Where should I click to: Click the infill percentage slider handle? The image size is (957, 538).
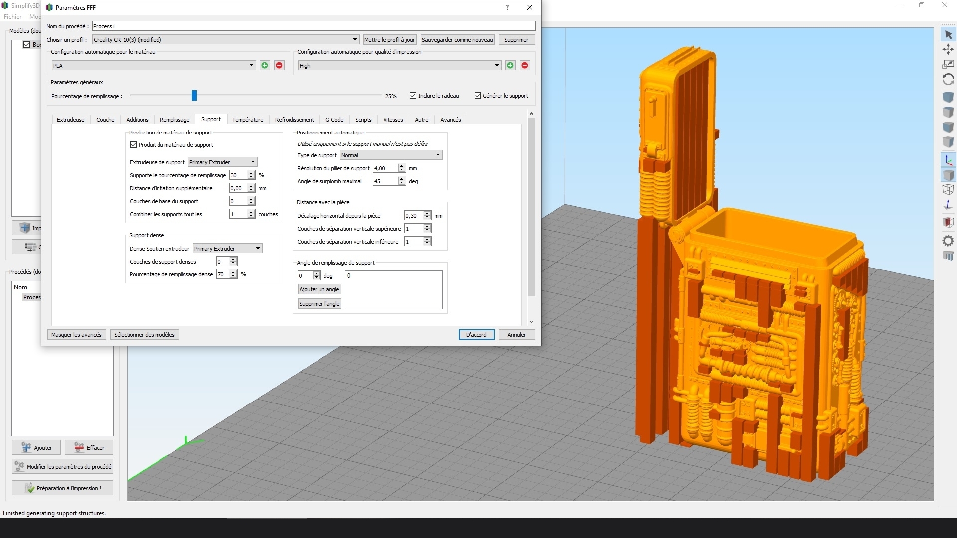[194, 96]
